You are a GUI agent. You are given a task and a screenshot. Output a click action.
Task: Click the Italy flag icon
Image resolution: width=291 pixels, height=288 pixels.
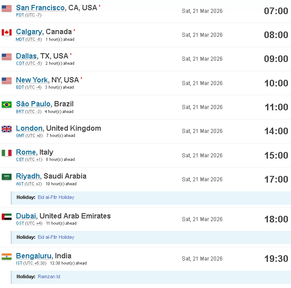click(7, 153)
